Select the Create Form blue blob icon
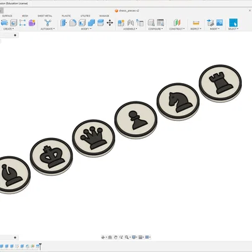 (4, 23)
